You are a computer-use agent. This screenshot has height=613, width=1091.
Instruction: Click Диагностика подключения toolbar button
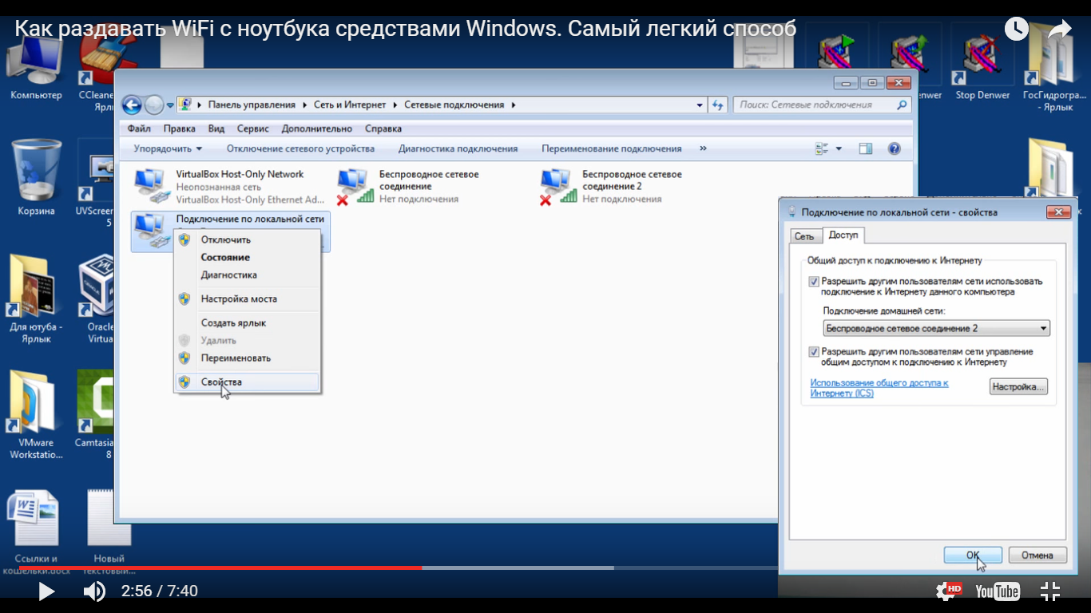[458, 148]
